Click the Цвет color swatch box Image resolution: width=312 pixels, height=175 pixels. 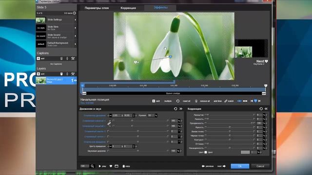(245, 152)
